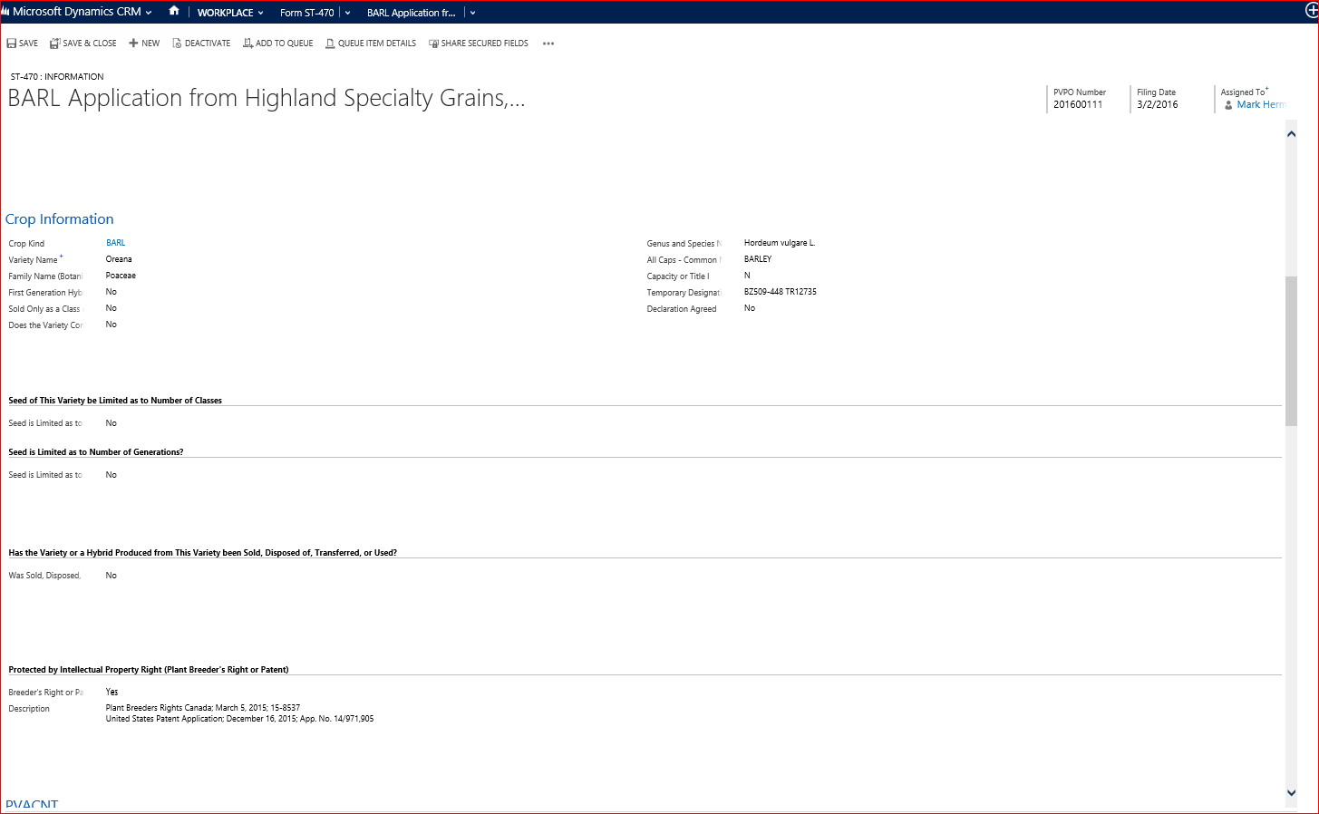Expand the chevron after BARL Application breadcrumb
The height and width of the screenshot is (814, 1319).
(x=472, y=13)
